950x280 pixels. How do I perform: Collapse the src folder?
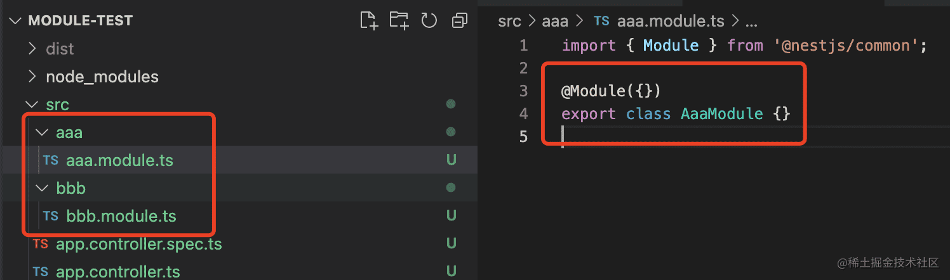(30, 105)
